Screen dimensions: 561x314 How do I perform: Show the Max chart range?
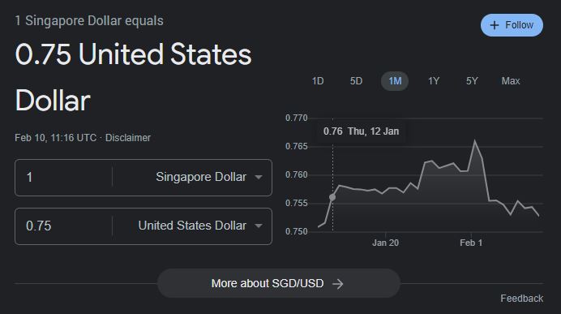tap(511, 81)
